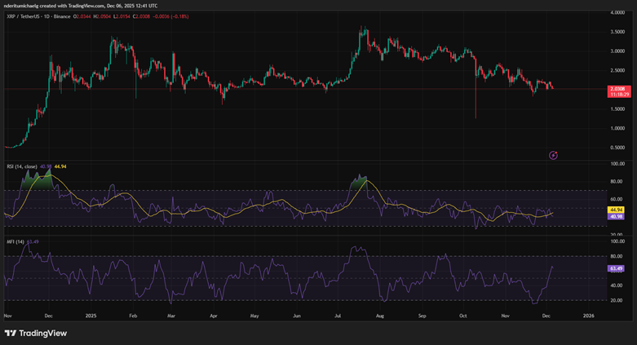This screenshot has height=345, width=637.
Task: Click the 1D interval in chart title
Action: [x=58, y=15]
